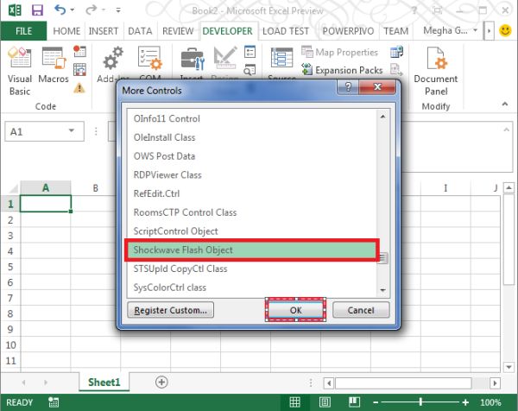Undo the last action
This screenshot has height=411, width=518.
pyautogui.click(x=60, y=9)
